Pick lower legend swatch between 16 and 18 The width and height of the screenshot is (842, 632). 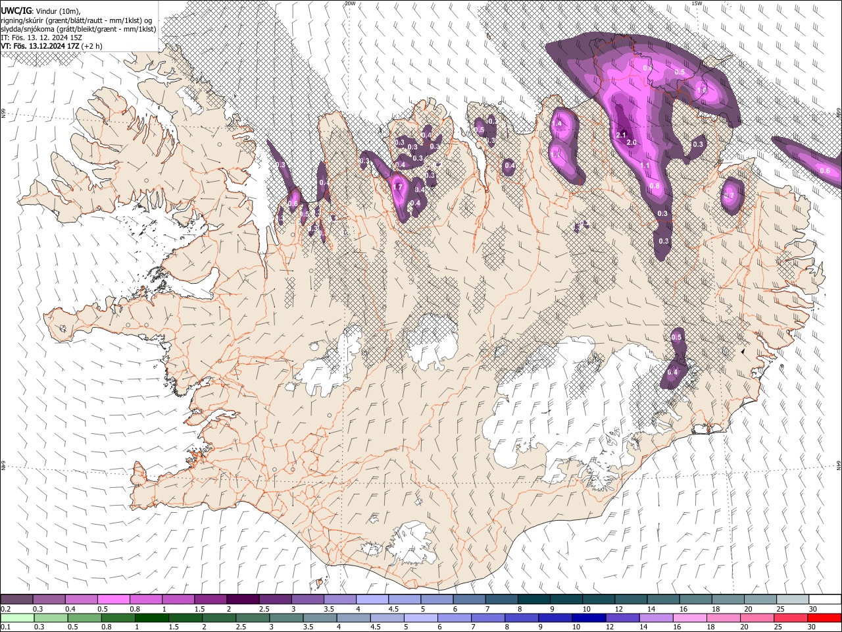(x=691, y=618)
